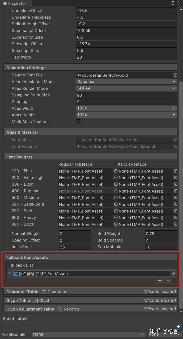183x339 pixels.
Task: Open object picker for 700 - Bold Italic Typeface
Action: click(175, 211)
